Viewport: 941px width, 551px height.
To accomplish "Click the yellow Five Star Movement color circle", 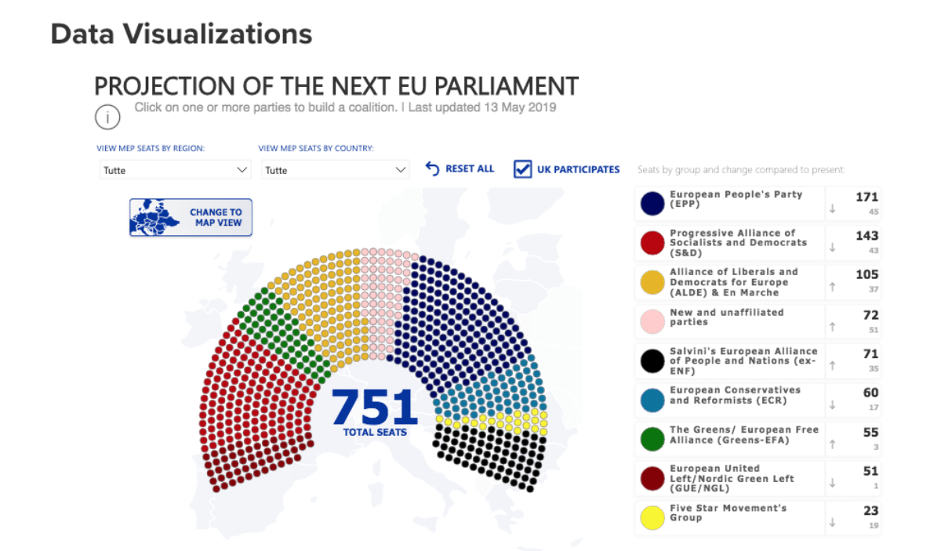I will coord(652,517).
